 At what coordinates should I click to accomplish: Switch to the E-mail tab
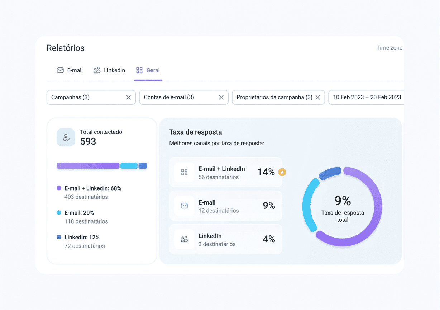[70, 70]
